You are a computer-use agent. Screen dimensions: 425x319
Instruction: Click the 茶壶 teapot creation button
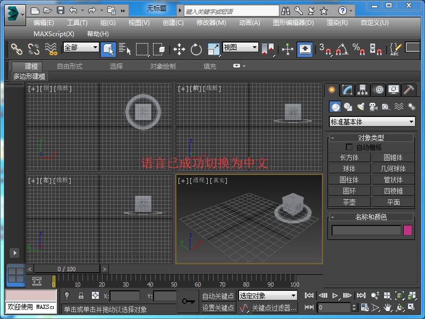click(349, 202)
